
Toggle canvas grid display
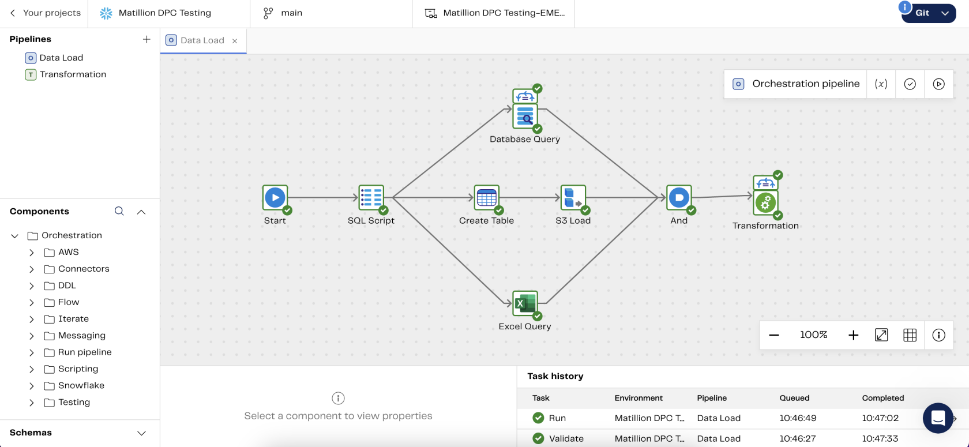click(910, 335)
